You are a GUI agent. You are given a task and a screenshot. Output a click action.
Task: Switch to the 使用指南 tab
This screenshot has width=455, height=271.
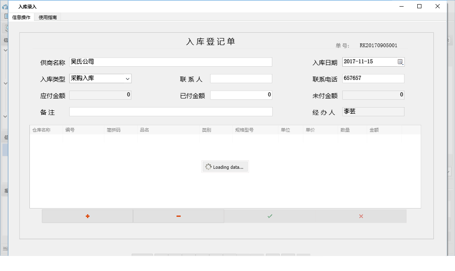pyautogui.click(x=47, y=17)
